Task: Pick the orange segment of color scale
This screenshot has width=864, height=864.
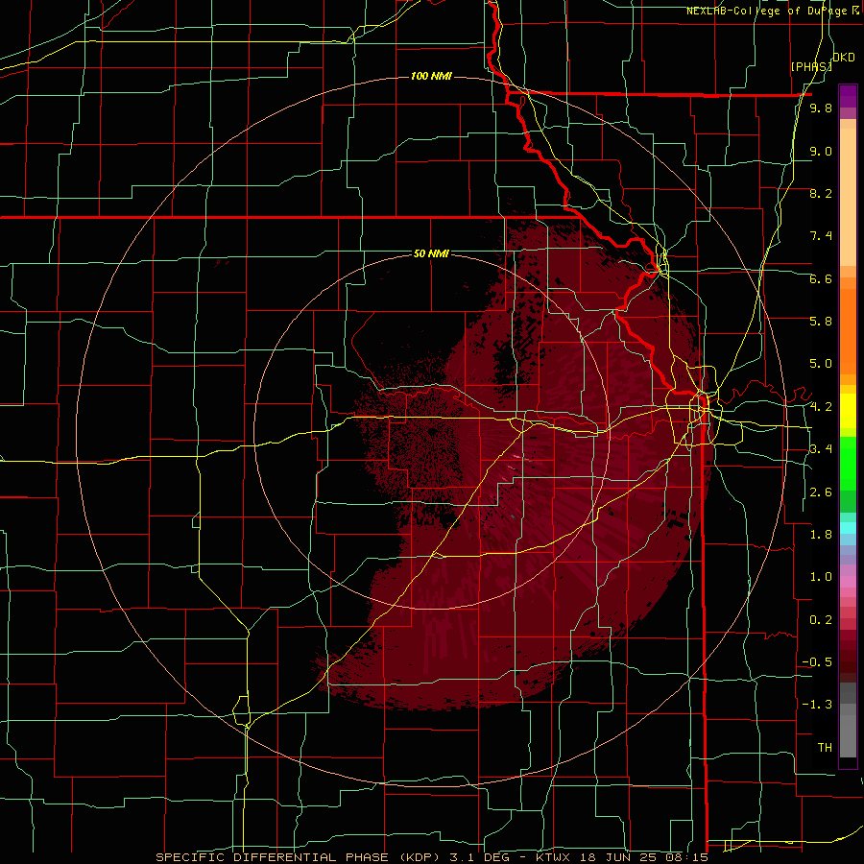Action: (848, 330)
